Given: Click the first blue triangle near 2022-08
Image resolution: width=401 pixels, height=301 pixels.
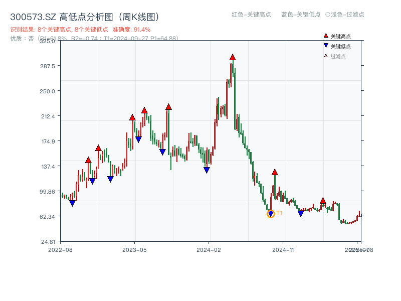Looking at the screenshot, I should pyautogui.click(x=72, y=204).
